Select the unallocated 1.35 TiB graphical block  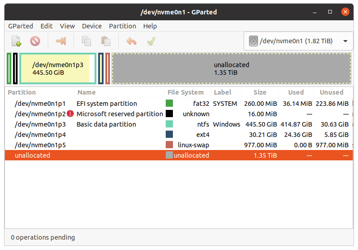tap(231, 68)
